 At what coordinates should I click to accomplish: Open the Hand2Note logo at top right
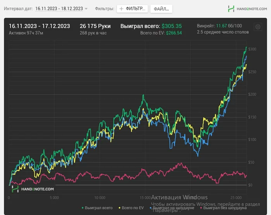pos(247,9)
